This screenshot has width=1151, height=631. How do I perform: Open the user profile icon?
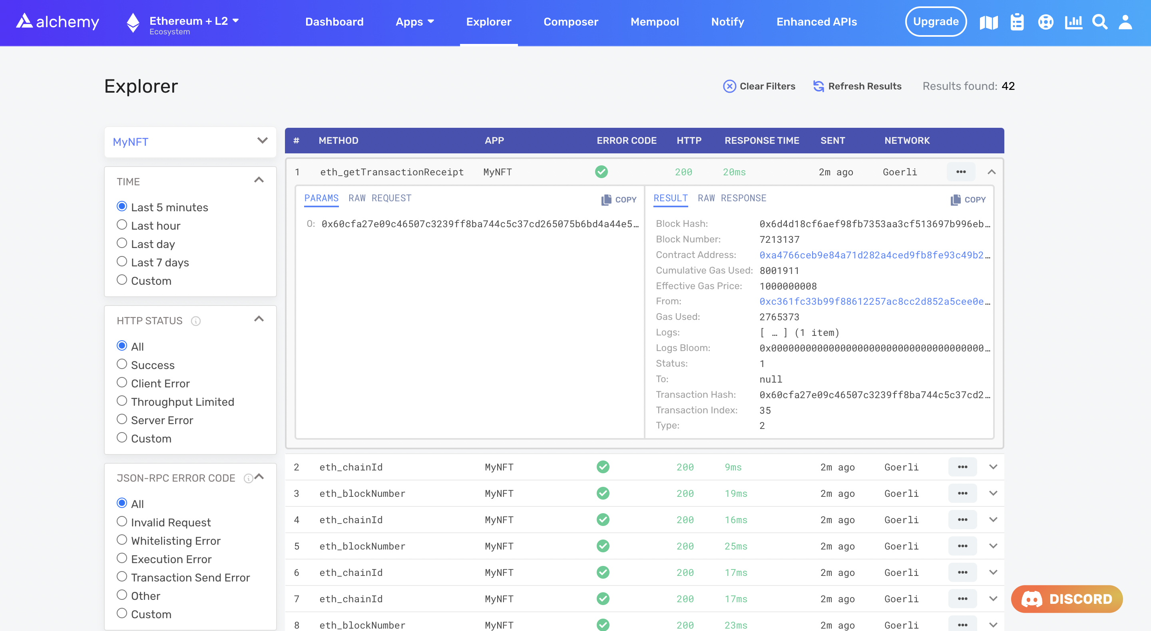[1125, 22]
